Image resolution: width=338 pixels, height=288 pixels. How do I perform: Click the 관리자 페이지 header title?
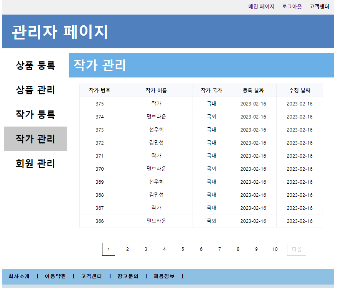60,32
